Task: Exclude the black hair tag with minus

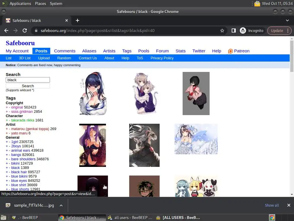Action: click(9, 172)
